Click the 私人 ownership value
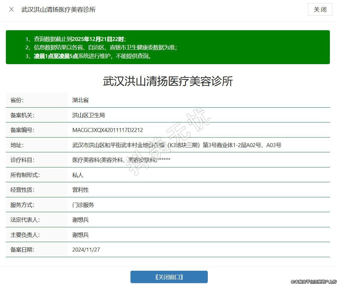 click(78, 175)
